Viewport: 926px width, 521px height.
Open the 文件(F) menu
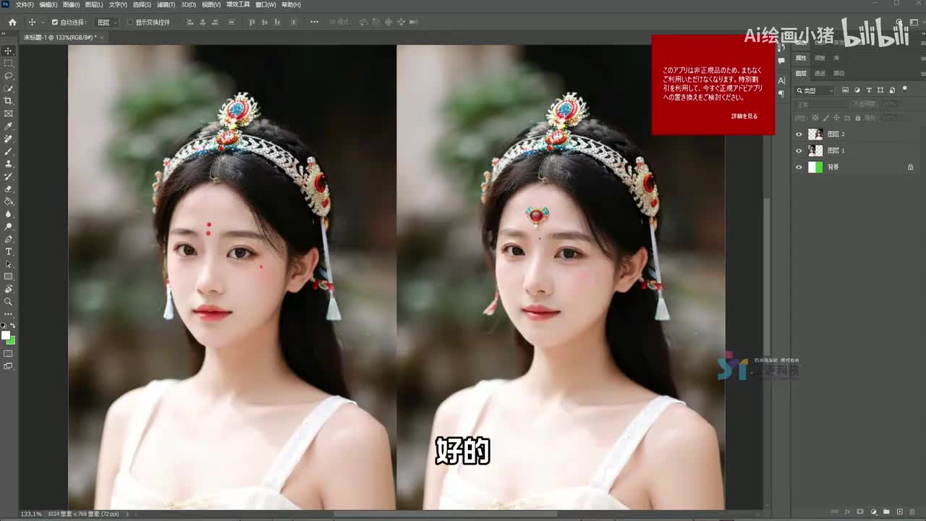pos(25,4)
